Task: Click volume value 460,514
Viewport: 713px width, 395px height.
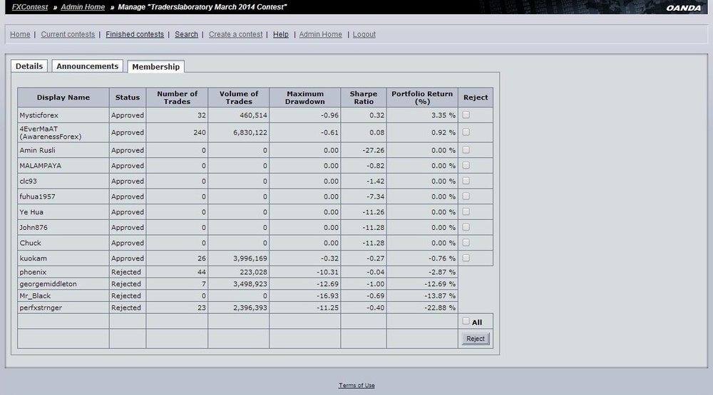Action: coord(253,115)
